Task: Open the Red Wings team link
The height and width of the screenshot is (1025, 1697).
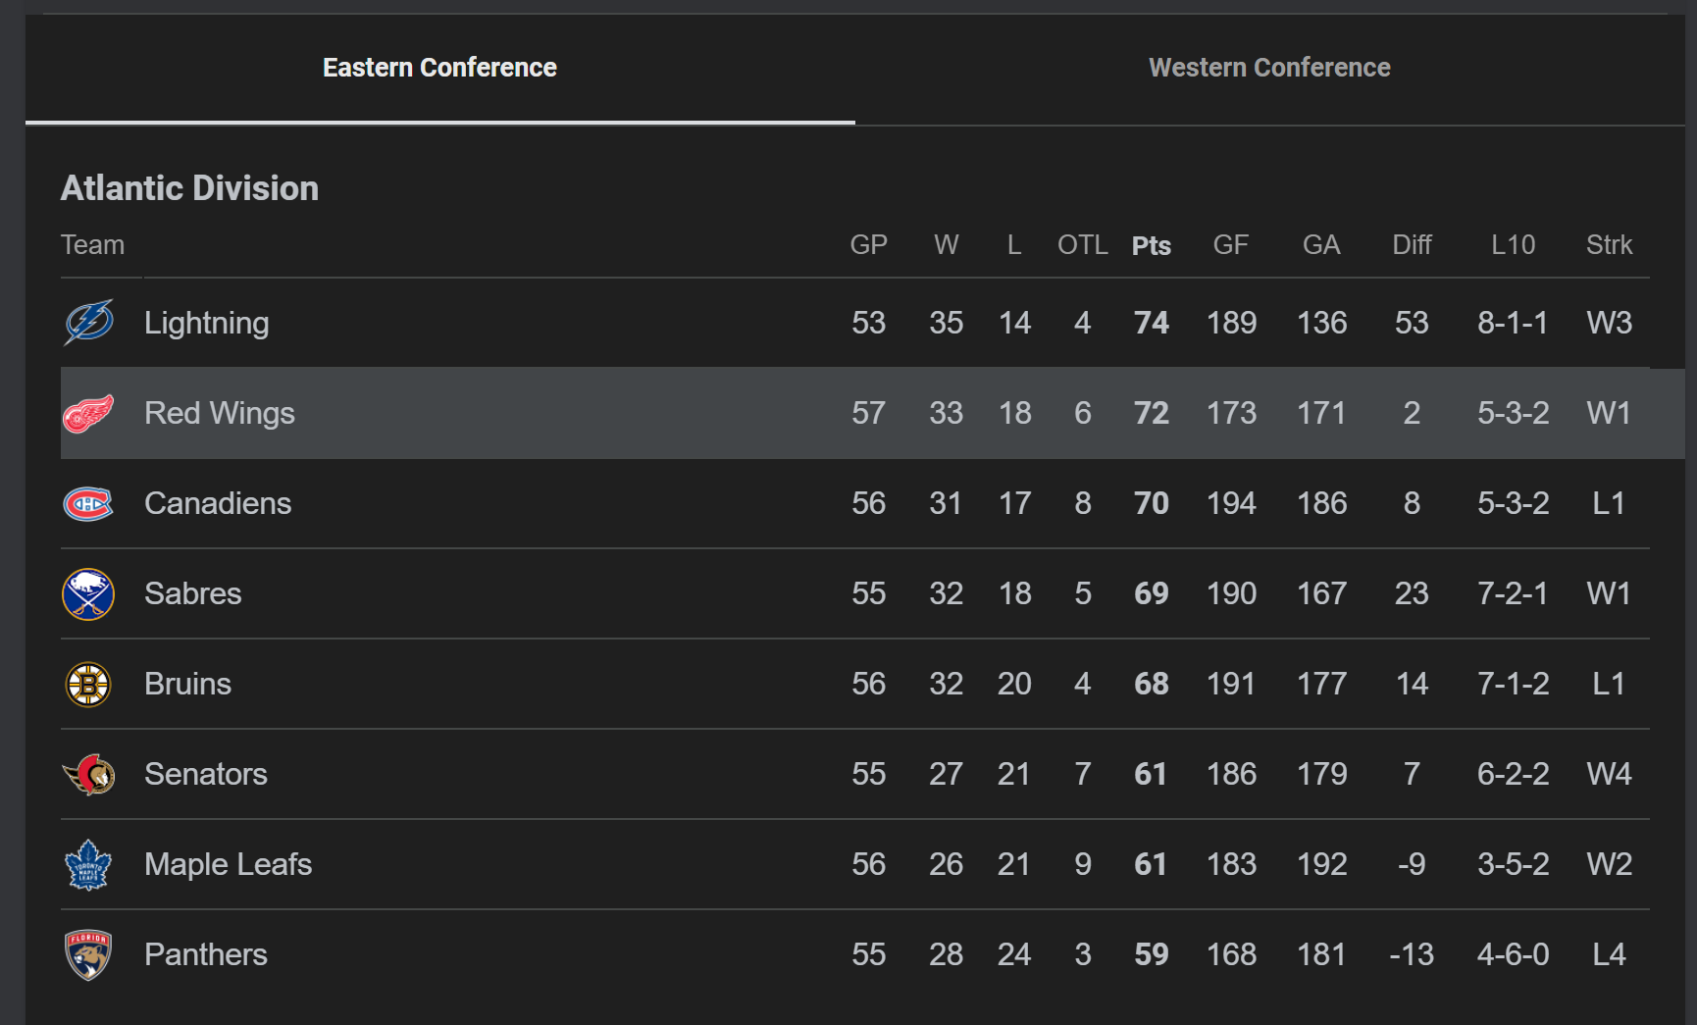Action: click(x=219, y=413)
